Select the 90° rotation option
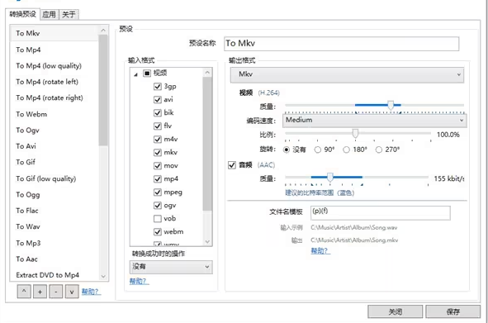Image resolution: width=488 pixels, height=323 pixels. coord(317,150)
